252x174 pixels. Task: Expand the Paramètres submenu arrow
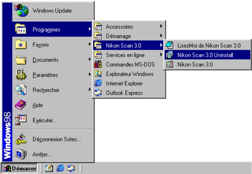pos(90,74)
